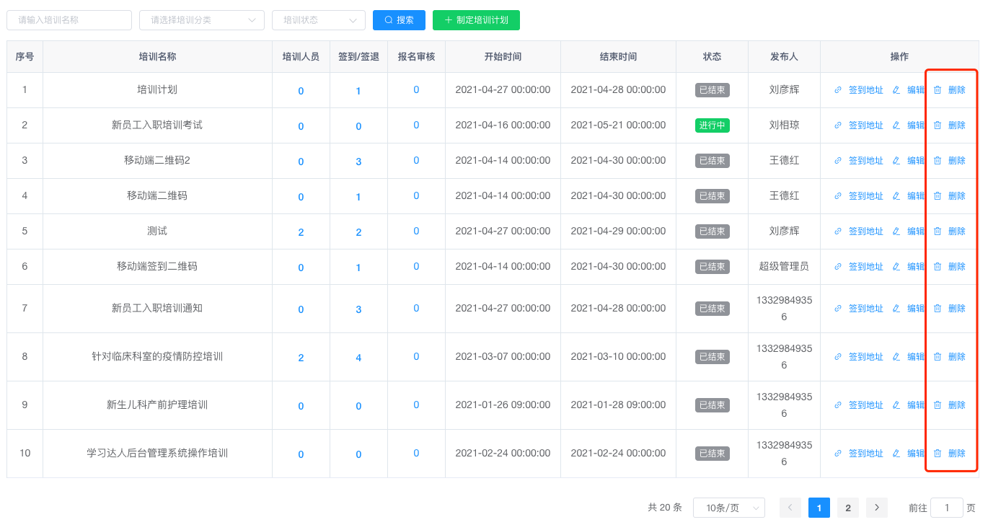Click 签到/签退 count 3 in 新员工入职培训通知 row
The height and width of the screenshot is (530, 988).
click(358, 309)
